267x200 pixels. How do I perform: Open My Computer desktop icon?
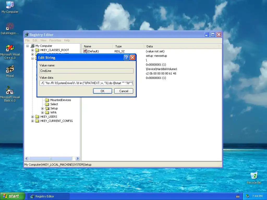tap(10, 7)
